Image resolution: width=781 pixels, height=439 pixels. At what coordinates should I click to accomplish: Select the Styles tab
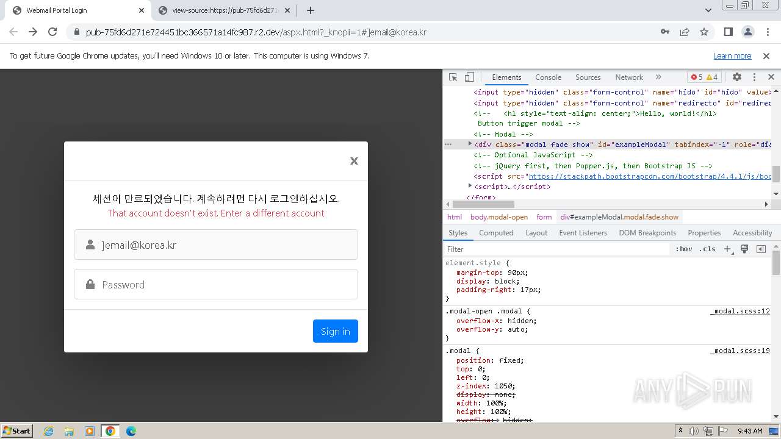[x=458, y=233]
